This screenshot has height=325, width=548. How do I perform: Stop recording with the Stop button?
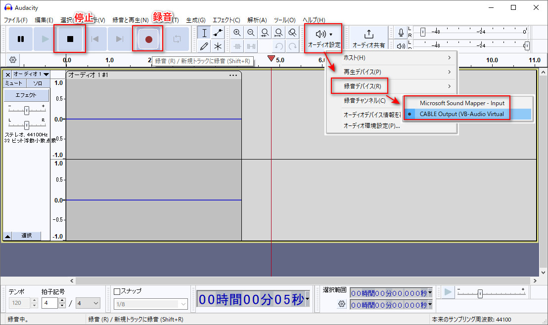[70, 39]
